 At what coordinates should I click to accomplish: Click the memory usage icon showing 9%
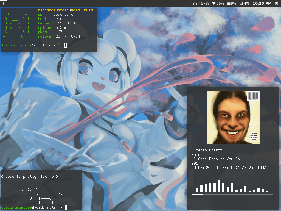[229, 4]
